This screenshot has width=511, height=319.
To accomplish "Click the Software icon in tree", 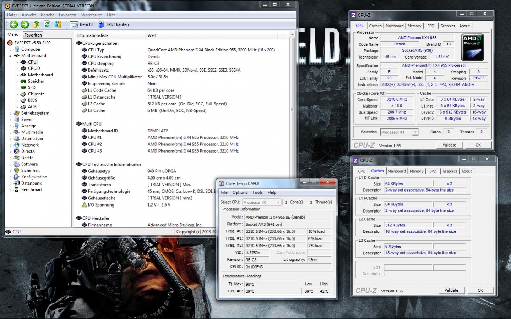I will pyautogui.click(x=17, y=164).
